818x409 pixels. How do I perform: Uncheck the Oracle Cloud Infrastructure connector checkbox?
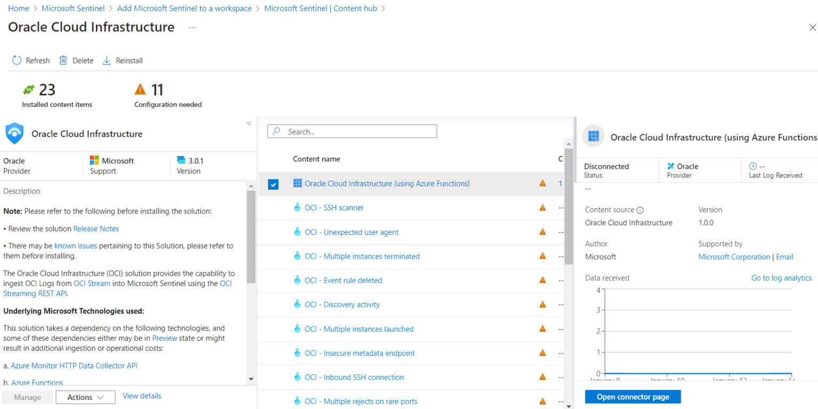(273, 184)
